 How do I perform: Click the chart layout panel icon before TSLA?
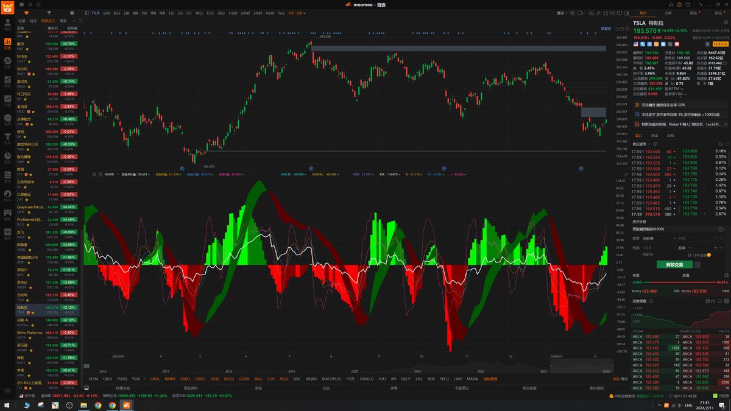pos(87,13)
